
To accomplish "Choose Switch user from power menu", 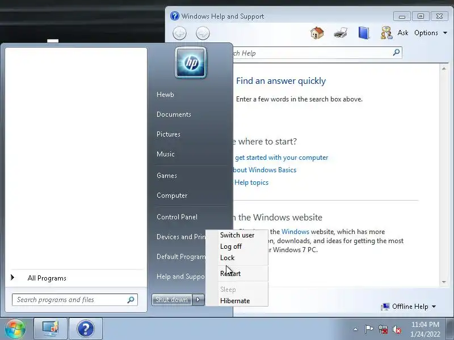I will pyautogui.click(x=237, y=235).
